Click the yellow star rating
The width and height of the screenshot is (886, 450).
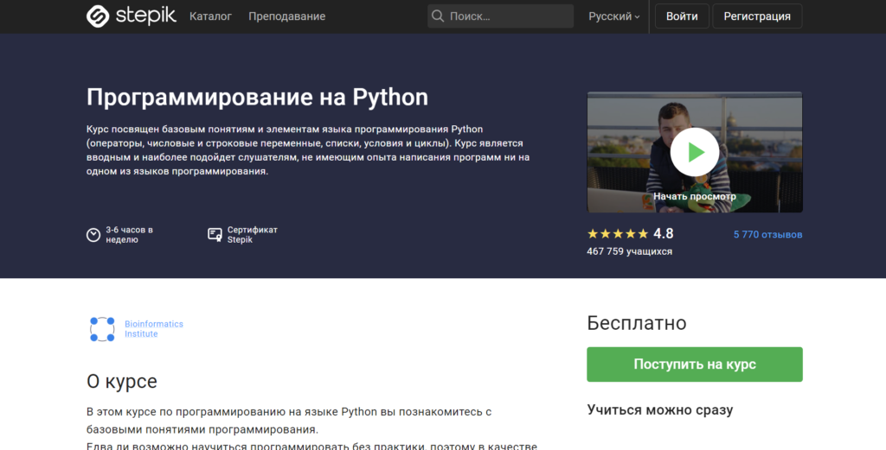(x=617, y=234)
